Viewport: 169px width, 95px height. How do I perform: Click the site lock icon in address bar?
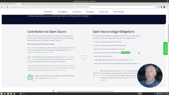[11, 7]
